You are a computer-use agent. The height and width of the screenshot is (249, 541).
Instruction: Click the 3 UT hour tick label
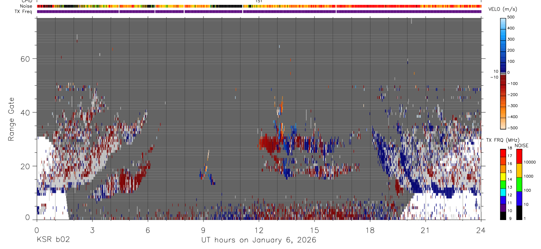[x=92, y=230]
